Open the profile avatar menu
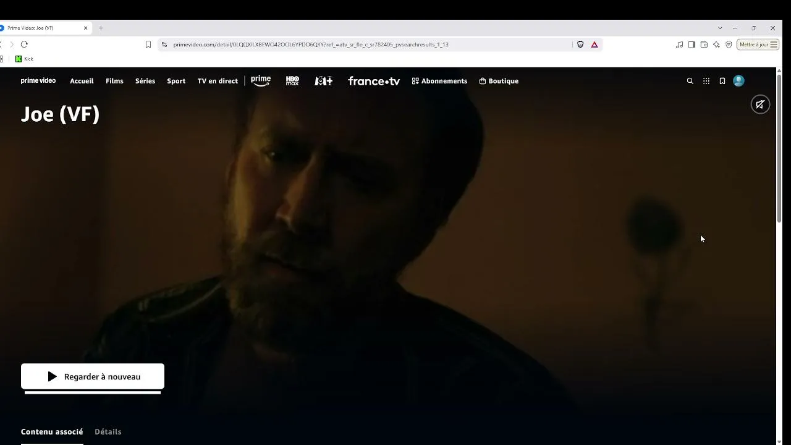 pyautogui.click(x=738, y=81)
